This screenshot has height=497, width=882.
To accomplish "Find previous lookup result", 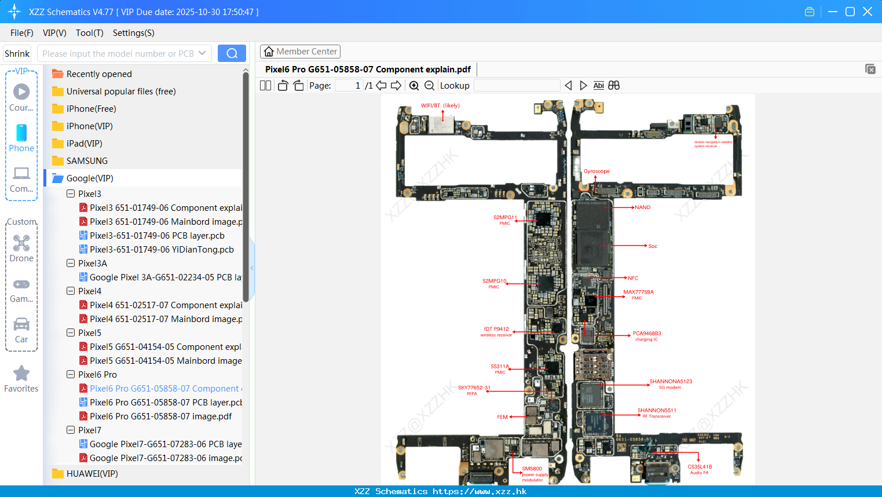I will click(x=568, y=85).
